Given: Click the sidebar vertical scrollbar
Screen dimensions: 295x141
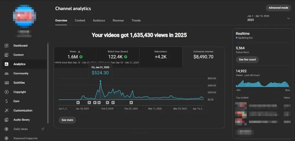Looking at the screenshot, I should pos(48,83).
